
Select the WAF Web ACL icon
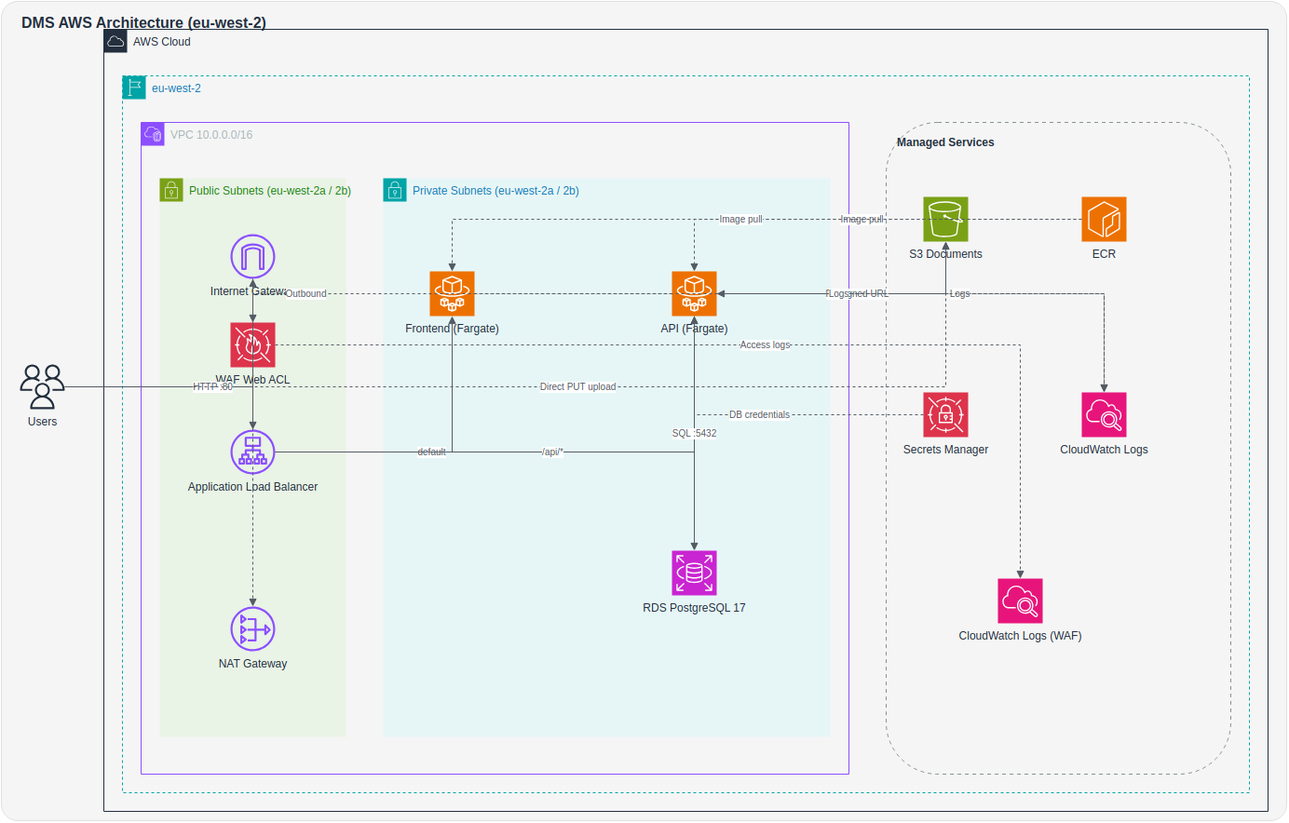pos(252,344)
